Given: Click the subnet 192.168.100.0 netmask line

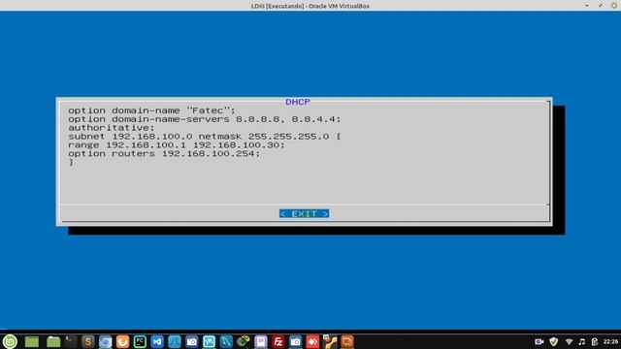Looking at the screenshot, I should 205,137.
